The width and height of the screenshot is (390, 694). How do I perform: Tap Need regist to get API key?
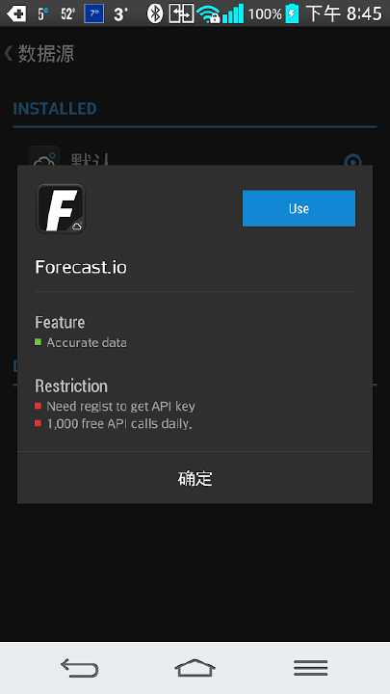click(x=120, y=406)
